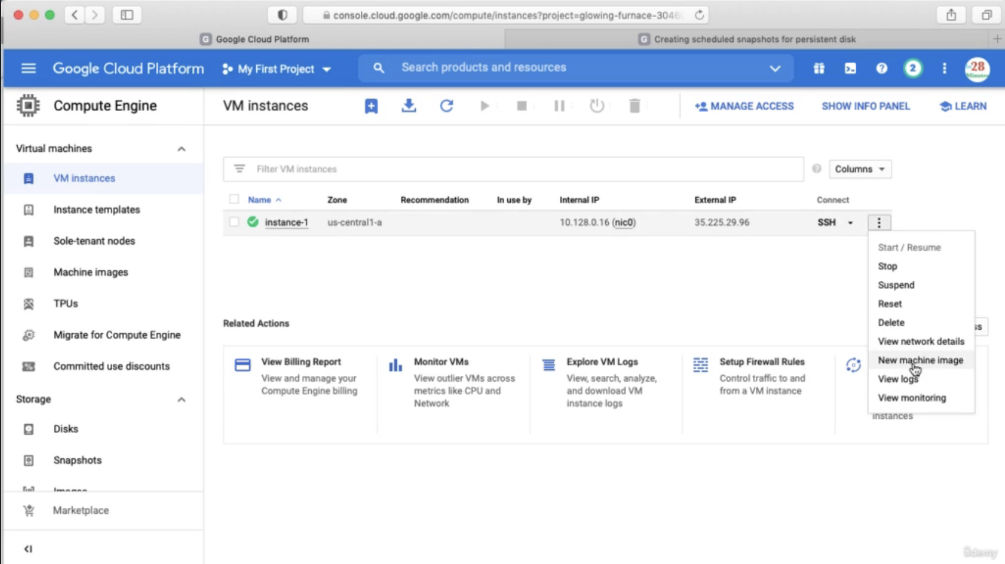This screenshot has width=1005, height=564.
Task: Select View monitoring menu item
Action: (921, 398)
